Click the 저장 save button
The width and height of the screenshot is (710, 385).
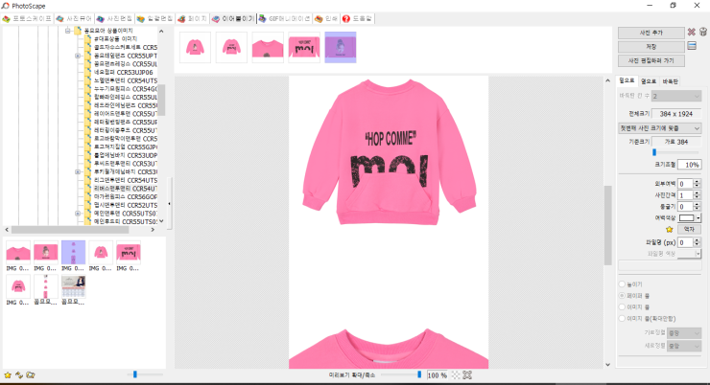651,47
